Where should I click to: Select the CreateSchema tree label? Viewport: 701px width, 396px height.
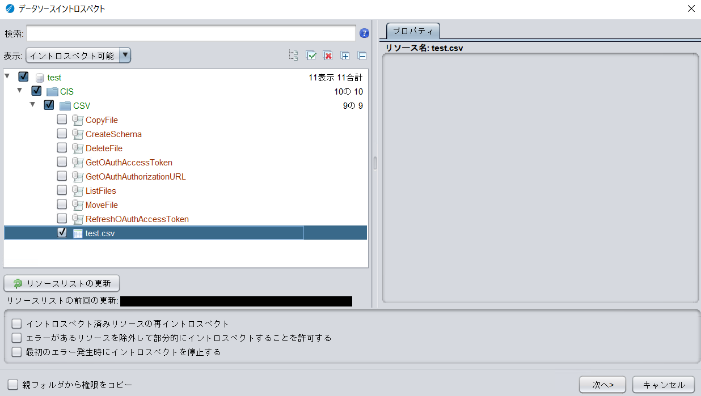[x=113, y=134]
